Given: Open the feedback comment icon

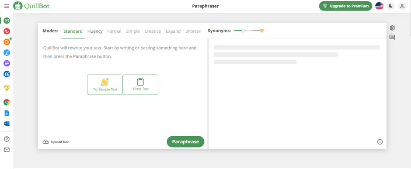Looking at the screenshot, I should [392, 38].
